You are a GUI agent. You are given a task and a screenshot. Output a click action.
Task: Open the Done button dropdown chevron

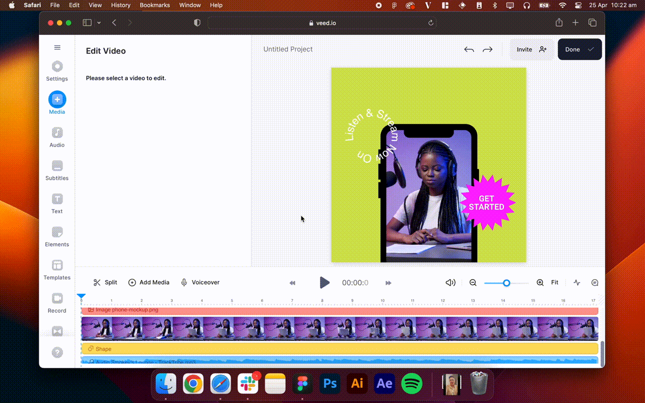click(x=591, y=49)
